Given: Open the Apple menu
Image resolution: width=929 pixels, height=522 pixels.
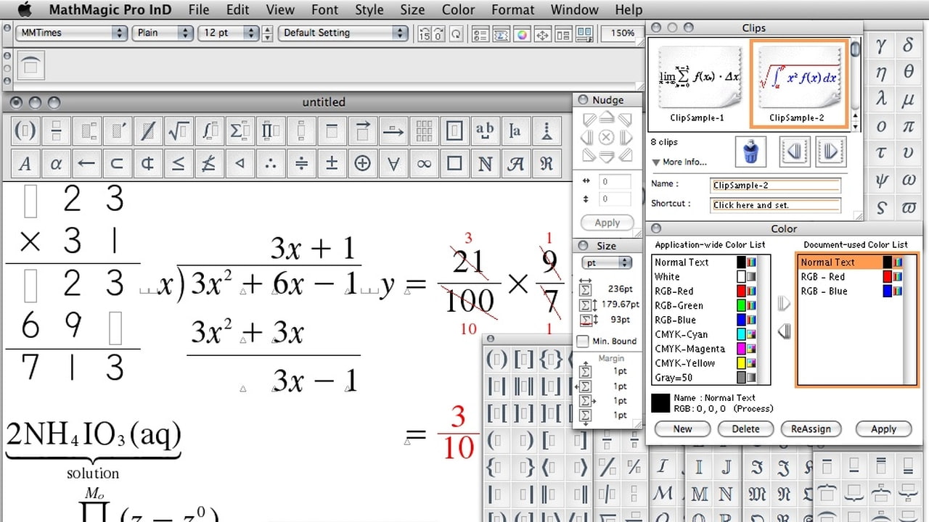Looking at the screenshot, I should [25, 9].
